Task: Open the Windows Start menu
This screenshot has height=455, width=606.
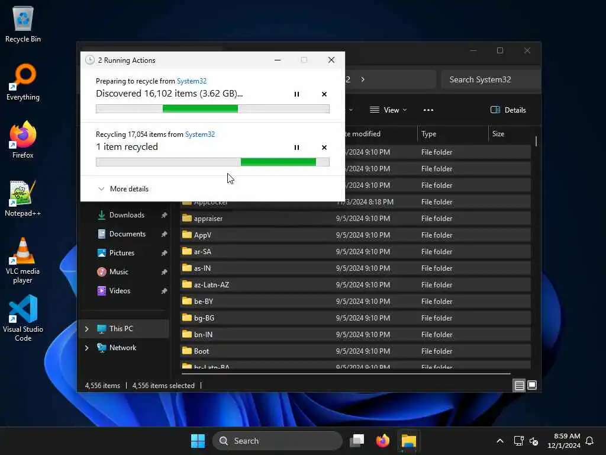Action: click(x=198, y=441)
